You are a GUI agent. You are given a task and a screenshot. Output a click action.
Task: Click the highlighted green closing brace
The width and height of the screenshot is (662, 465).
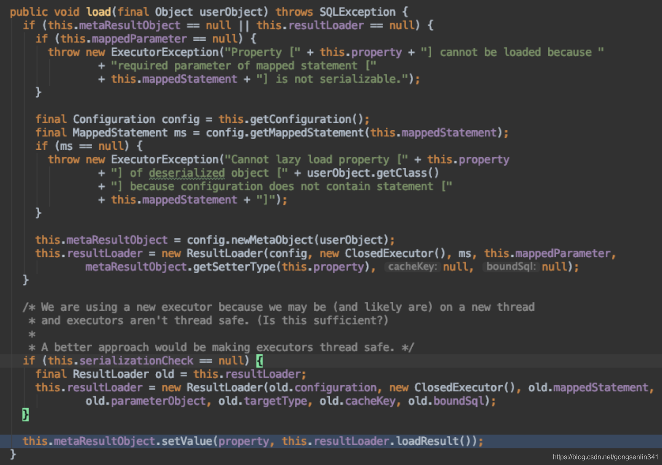click(25, 415)
